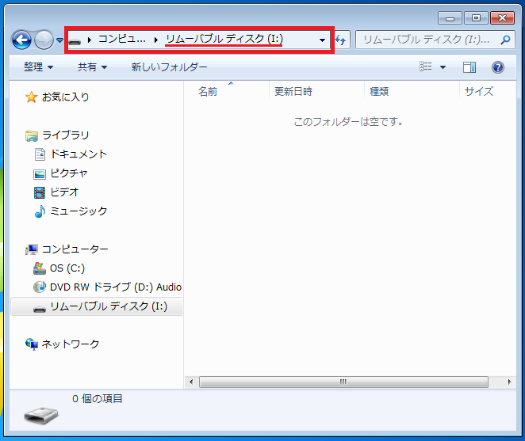This screenshot has width=525, height=441.
Task: Toggle the preview pane icon
Action: tap(469, 67)
